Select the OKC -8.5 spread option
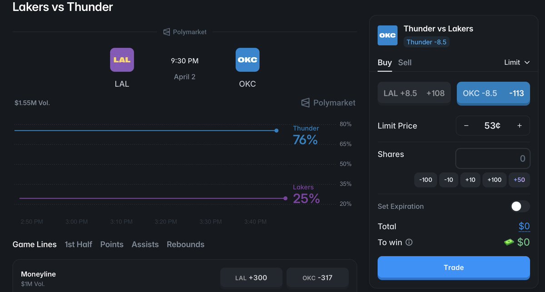The width and height of the screenshot is (545, 292). click(493, 93)
